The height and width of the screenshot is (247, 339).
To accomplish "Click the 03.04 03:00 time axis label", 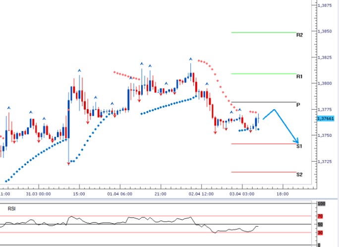I will point(242,194).
